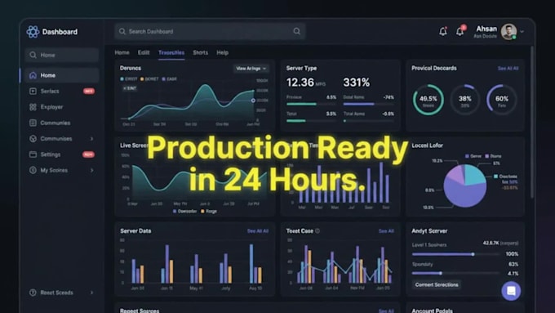555x313 pixels.
Task: Click the red badge beside Serfacs
Action: 89,91
